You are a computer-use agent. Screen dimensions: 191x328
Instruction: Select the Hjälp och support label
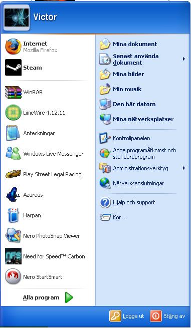134,202
